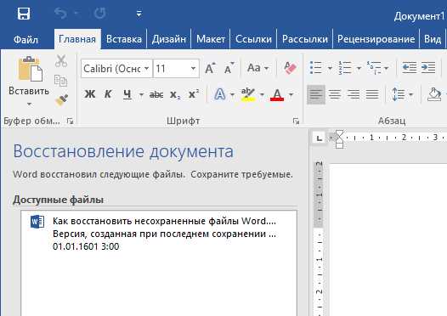The width and height of the screenshot is (447, 316).
Task: Click the Numbering list icon
Action: pyautogui.click(x=345, y=68)
